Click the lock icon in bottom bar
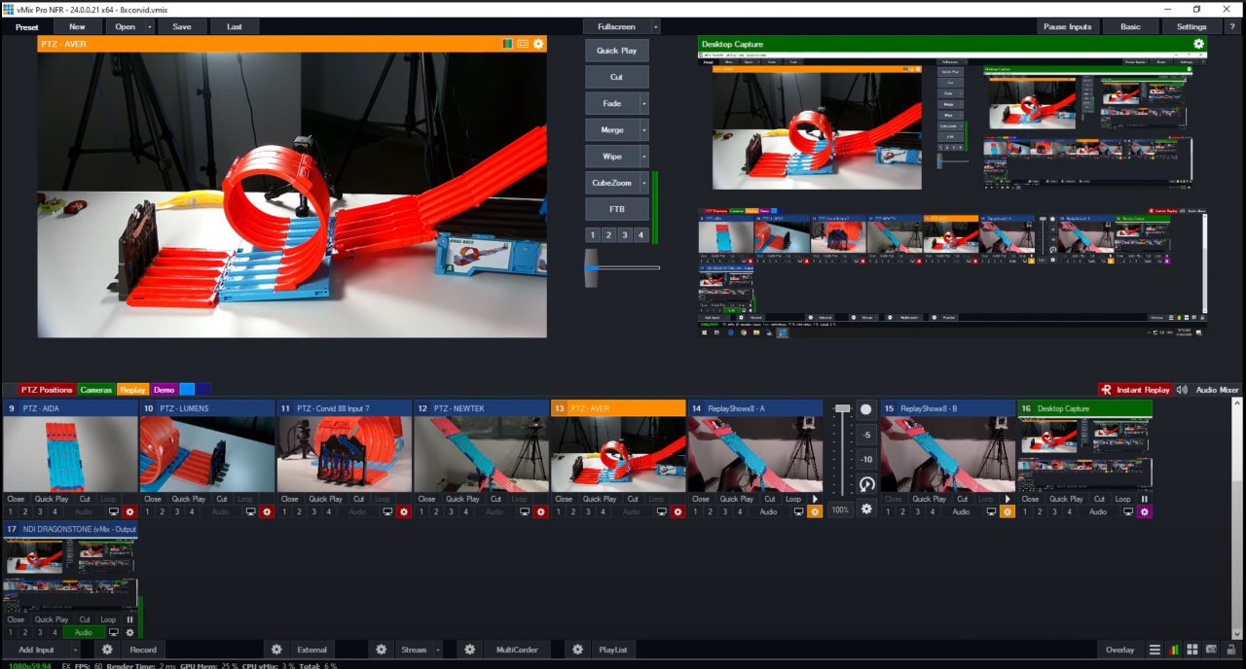The width and height of the screenshot is (1246, 669). tap(1231, 650)
